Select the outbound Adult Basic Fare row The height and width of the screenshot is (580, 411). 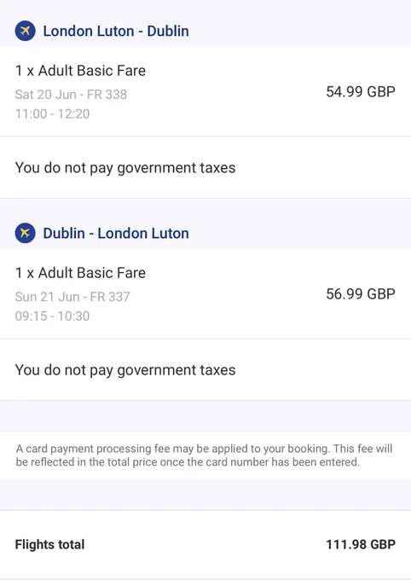(205, 92)
